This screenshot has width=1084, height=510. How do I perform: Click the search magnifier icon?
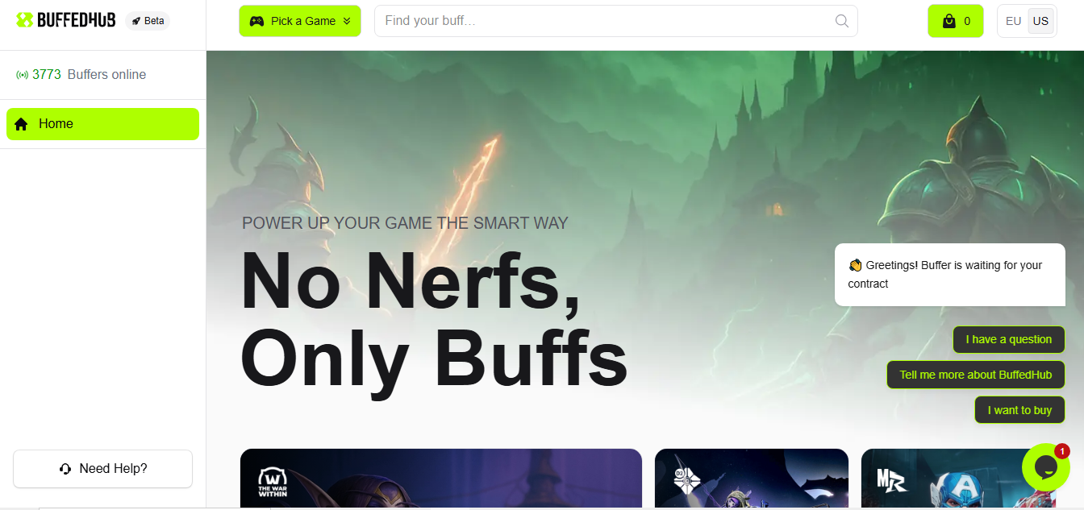(x=842, y=21)
